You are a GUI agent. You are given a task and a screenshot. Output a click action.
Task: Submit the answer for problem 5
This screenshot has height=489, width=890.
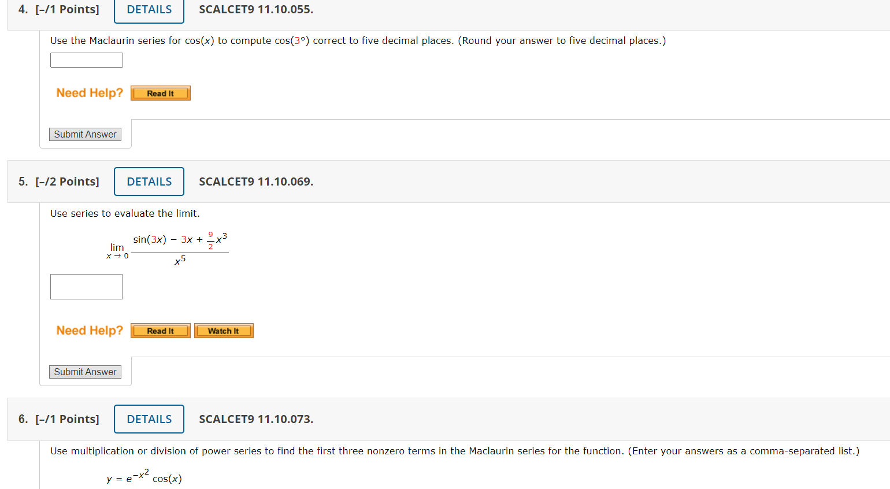pyautogui.click(x=84, y=372)
